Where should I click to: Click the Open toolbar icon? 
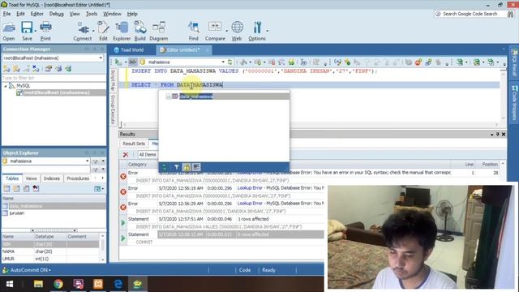click(9, 31)
